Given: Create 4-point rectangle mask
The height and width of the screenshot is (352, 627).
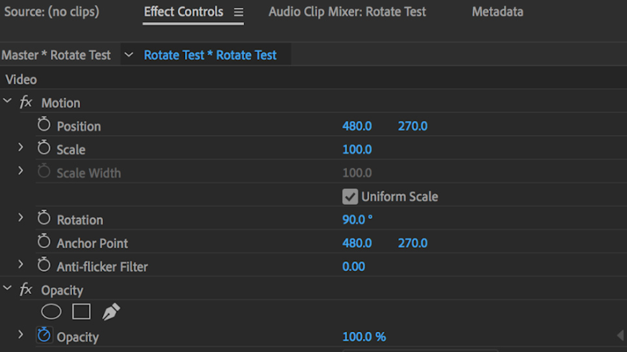Looking at the screenshot, I should point(81,312).
